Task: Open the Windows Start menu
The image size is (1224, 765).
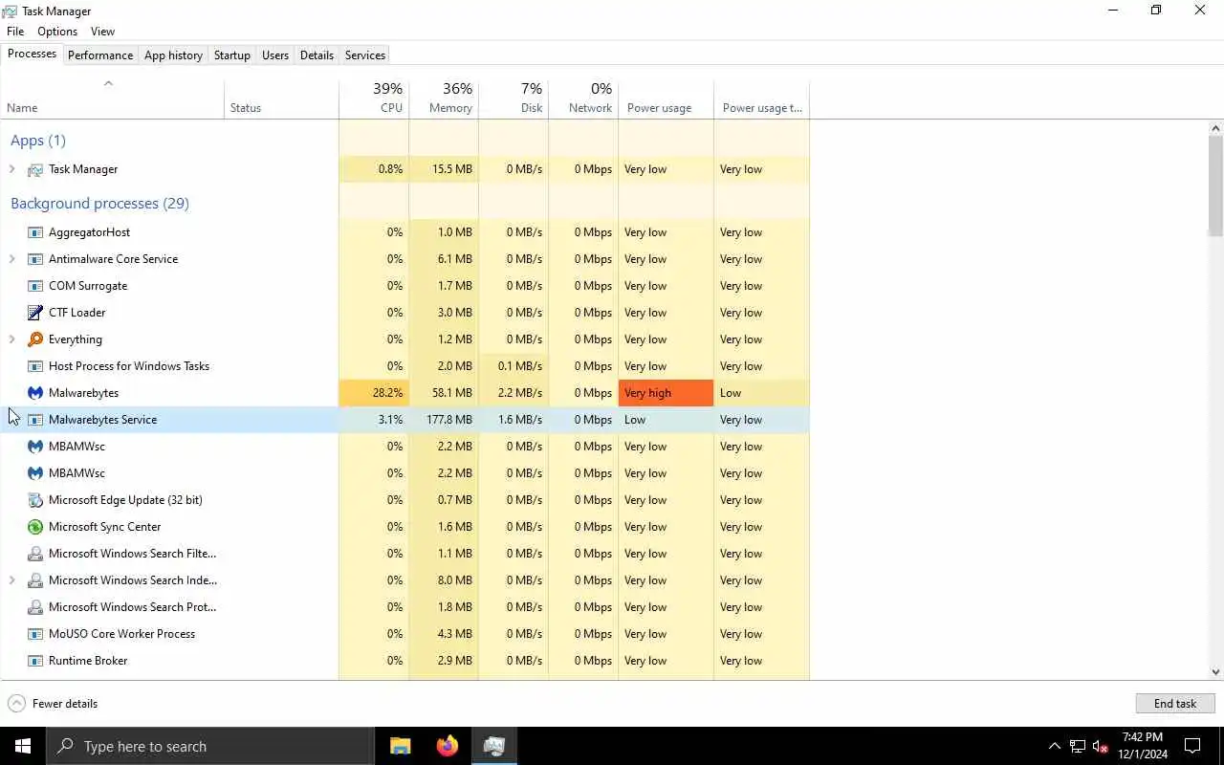Action: click(x=23, y=746)
